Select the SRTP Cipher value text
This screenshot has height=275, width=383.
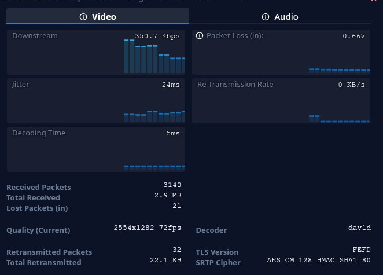318,260
